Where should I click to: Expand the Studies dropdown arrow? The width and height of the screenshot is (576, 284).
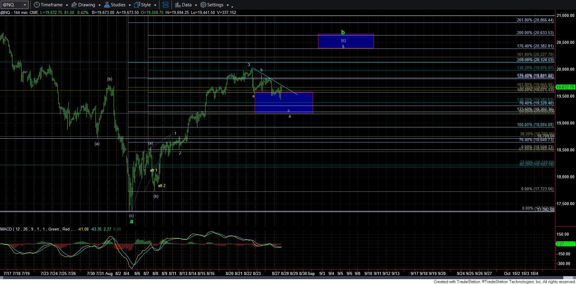click(130, 5)
